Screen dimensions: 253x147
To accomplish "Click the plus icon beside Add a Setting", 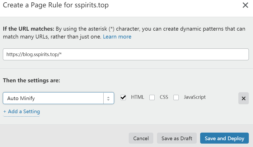I will click(x=5, y=112).
